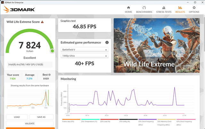Click the Your score 7 824 value

coord(13,79)
